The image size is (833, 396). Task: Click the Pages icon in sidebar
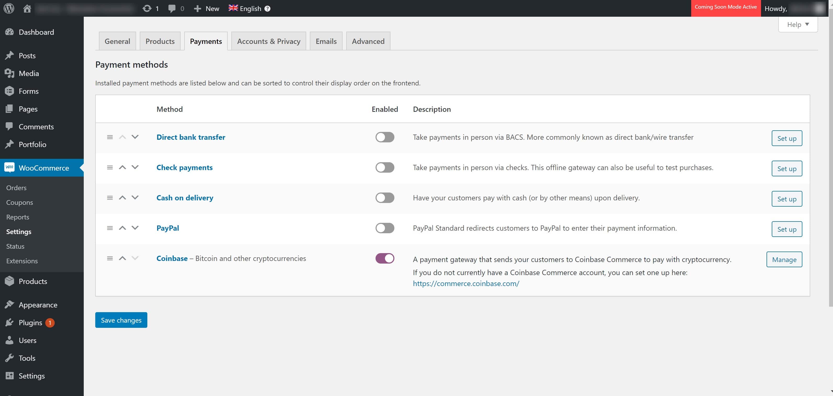coord(9,109)
